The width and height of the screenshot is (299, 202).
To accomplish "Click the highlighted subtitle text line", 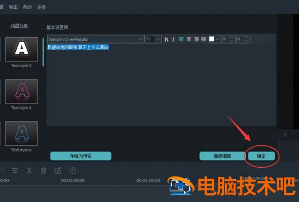I will [x=78, y=47].
